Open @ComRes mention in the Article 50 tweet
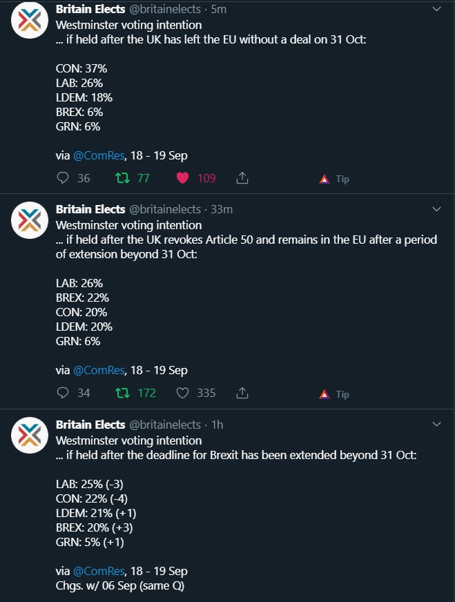Image resolution: width=455 pixels, height=602 pixels. 99,371
